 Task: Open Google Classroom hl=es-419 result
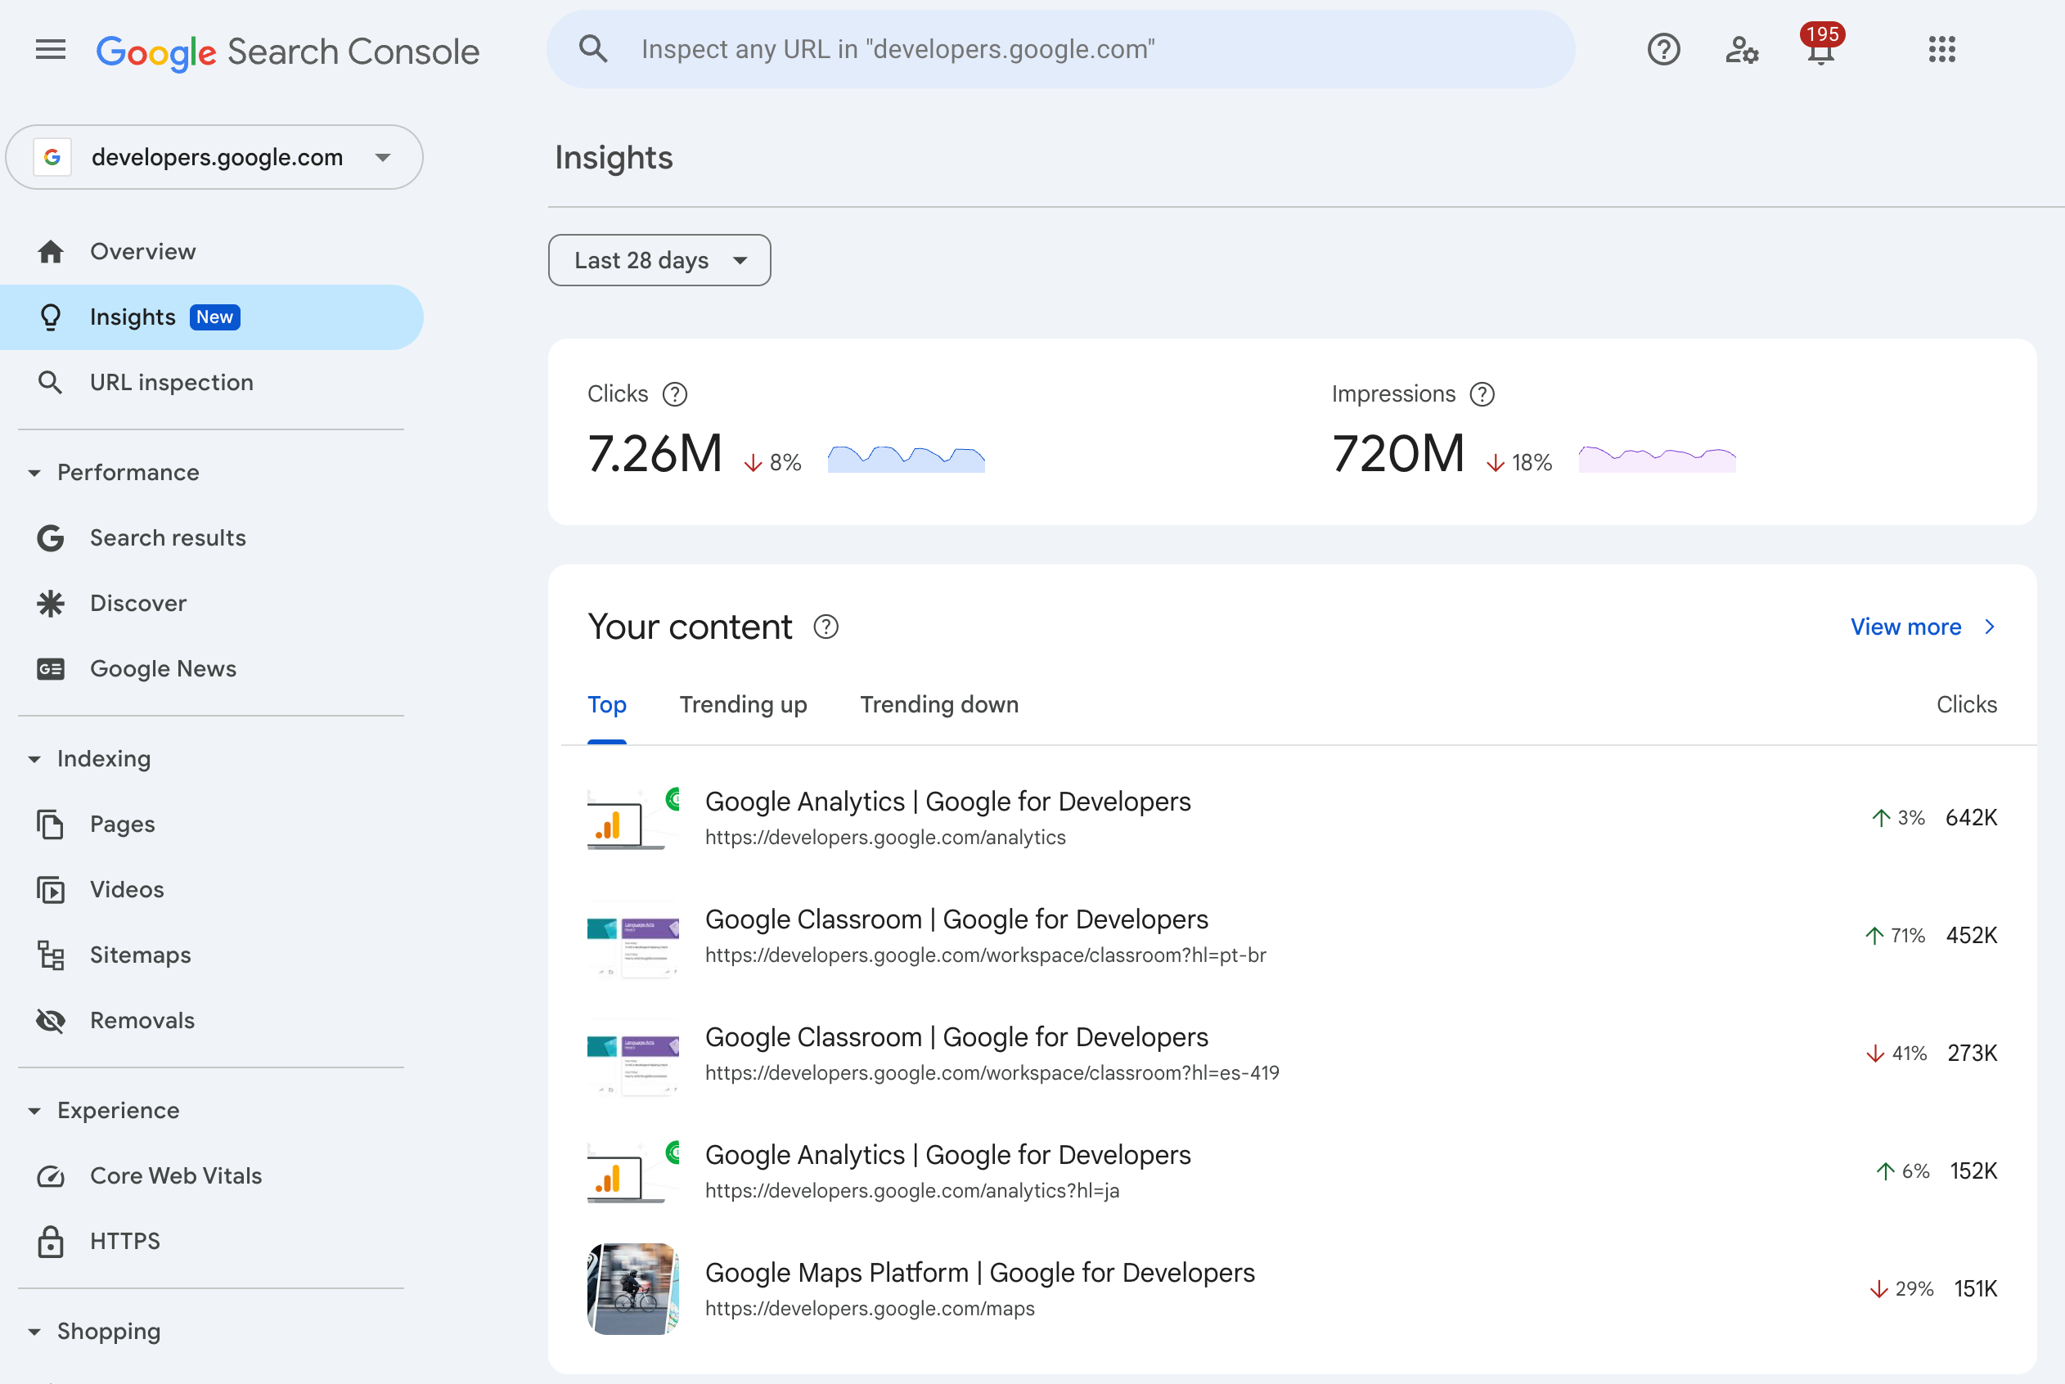tap(1293, 1053)
